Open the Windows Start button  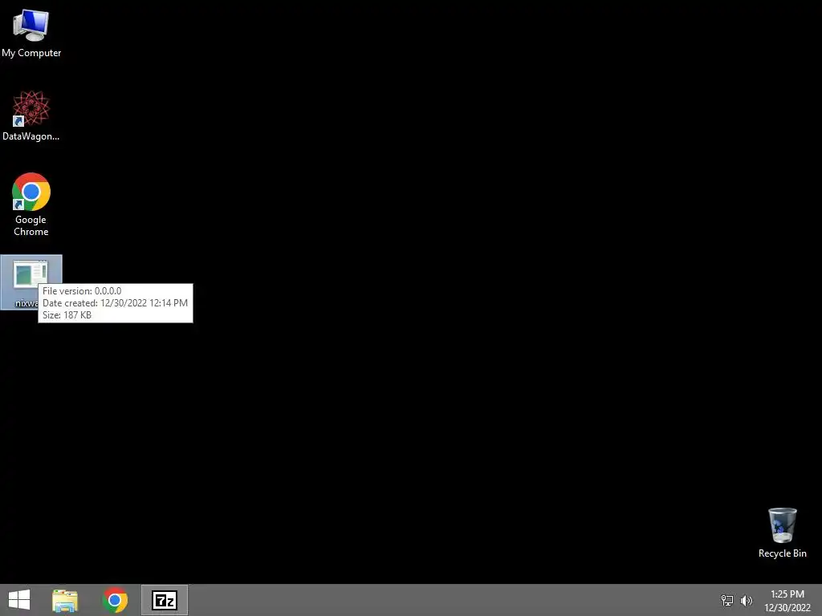click(x=19, y=600)
